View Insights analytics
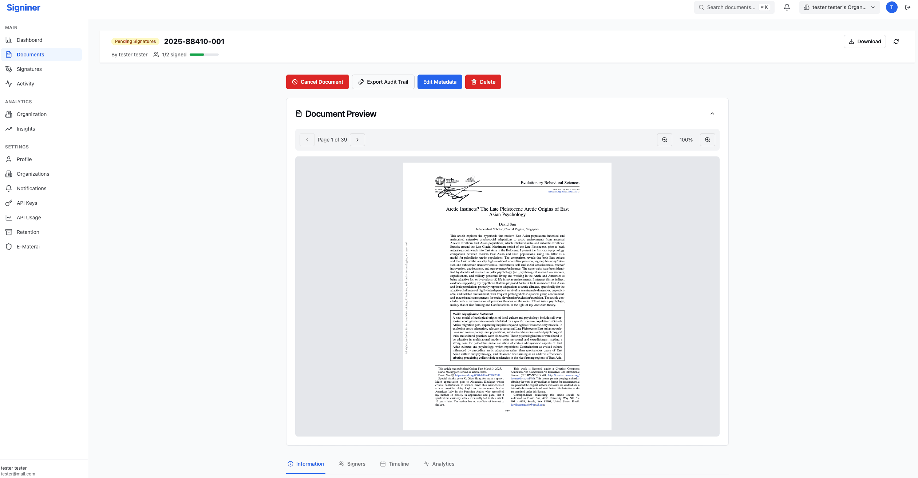Image resolution: width=918 pixels, height=478 pixels. click(25, 128)
